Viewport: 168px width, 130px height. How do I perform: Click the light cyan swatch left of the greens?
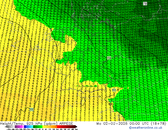pyautogui.click(x=32, y=127)
